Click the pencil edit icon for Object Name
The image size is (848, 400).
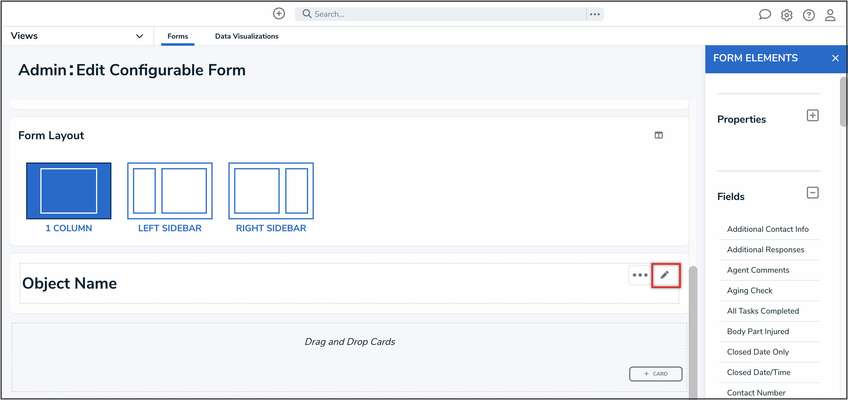point(665,275)
